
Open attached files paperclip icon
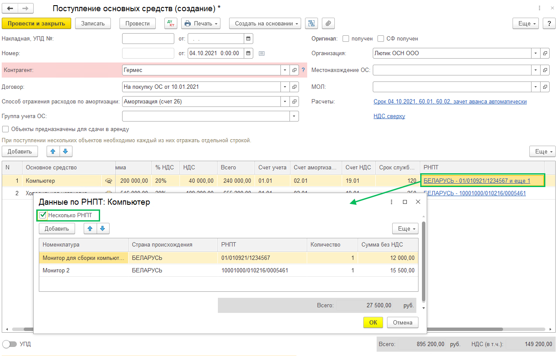(x=328, y=23)
